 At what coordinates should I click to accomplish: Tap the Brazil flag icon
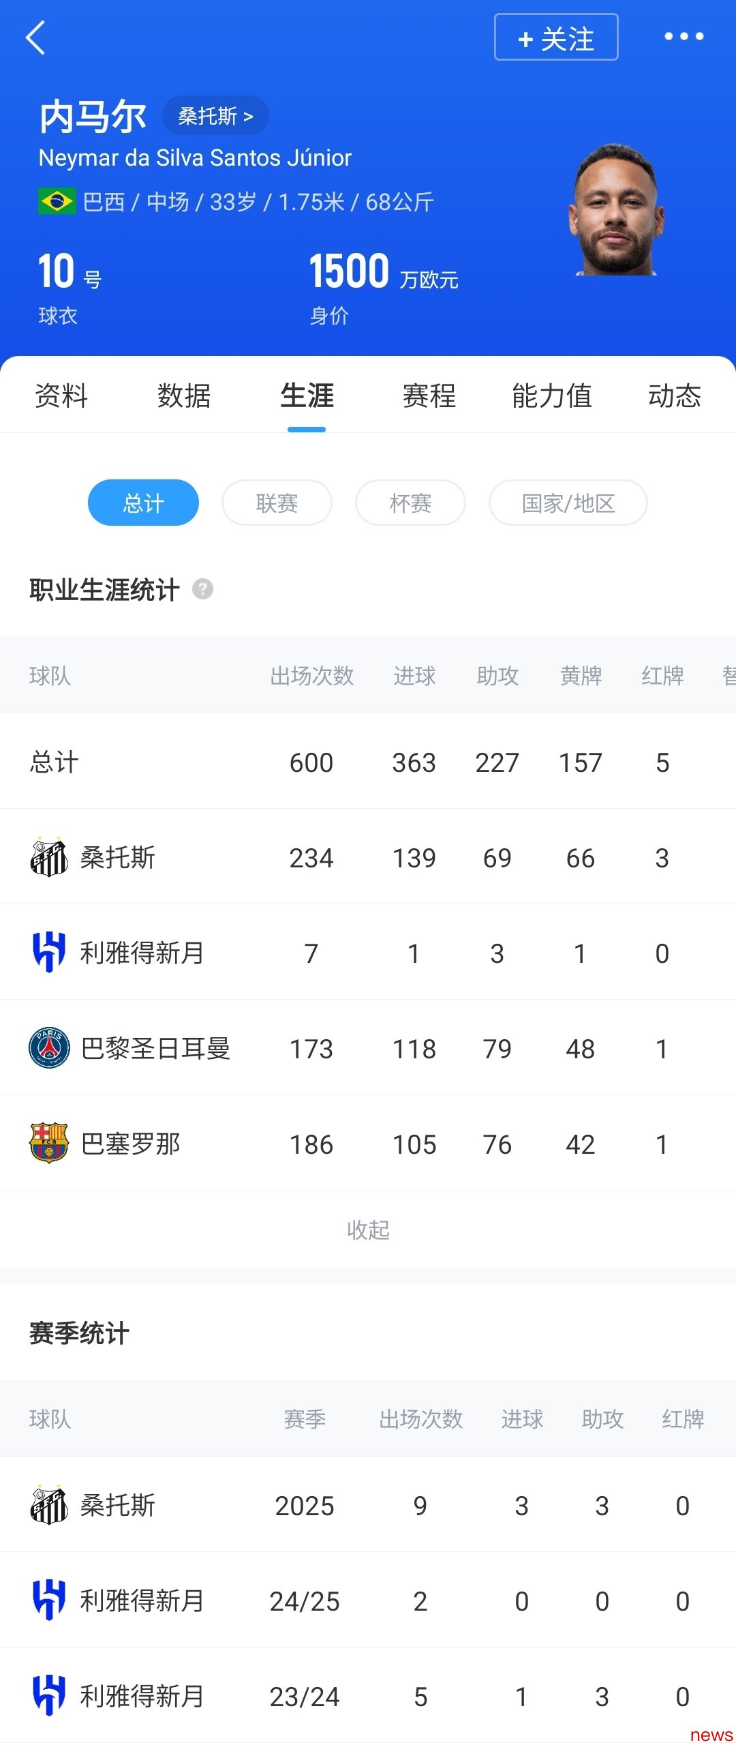pos(57,201)
